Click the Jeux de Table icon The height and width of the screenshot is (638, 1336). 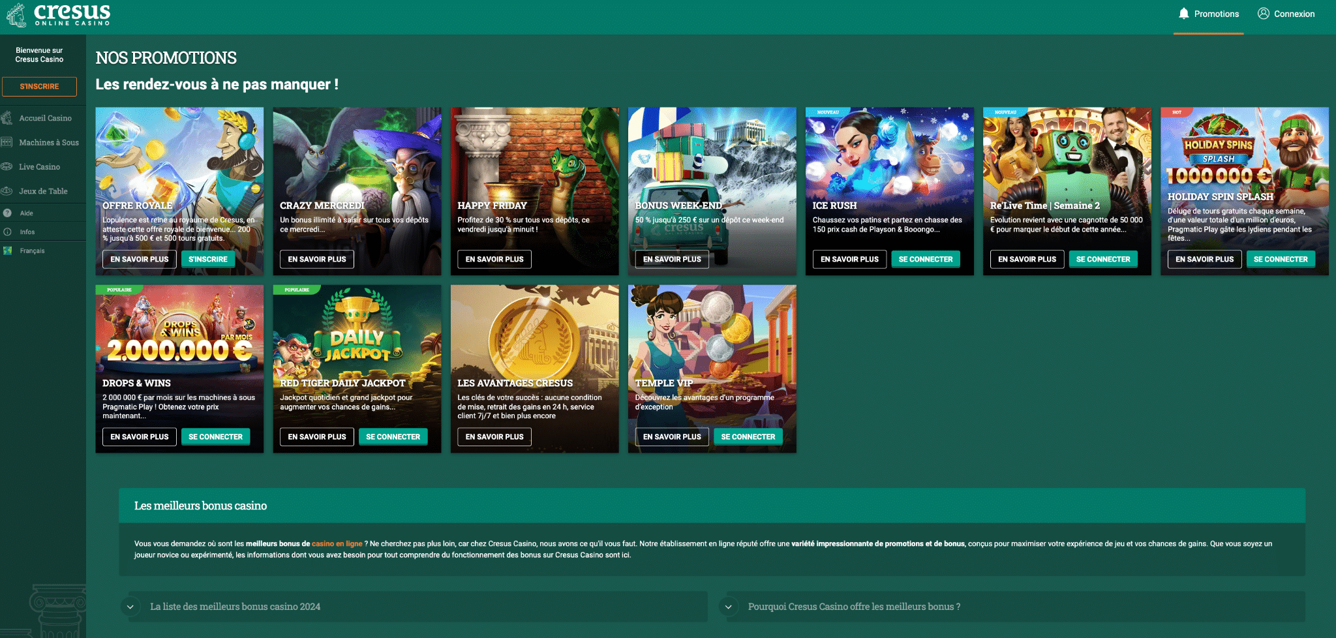click(7, 191)
